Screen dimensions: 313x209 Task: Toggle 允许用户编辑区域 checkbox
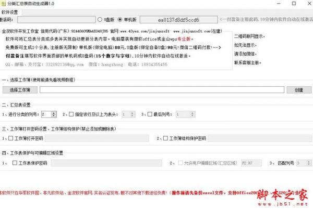(180, 163)
